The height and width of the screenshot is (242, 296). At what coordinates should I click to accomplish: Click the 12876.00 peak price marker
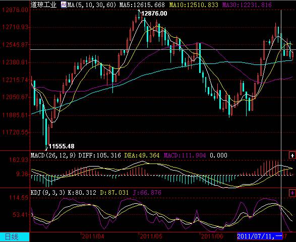[154, 14]
